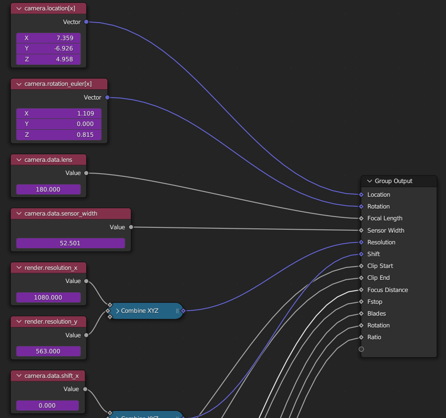
Task: Select the camera.data.sensor_width node header
Action: coord(71,214)
